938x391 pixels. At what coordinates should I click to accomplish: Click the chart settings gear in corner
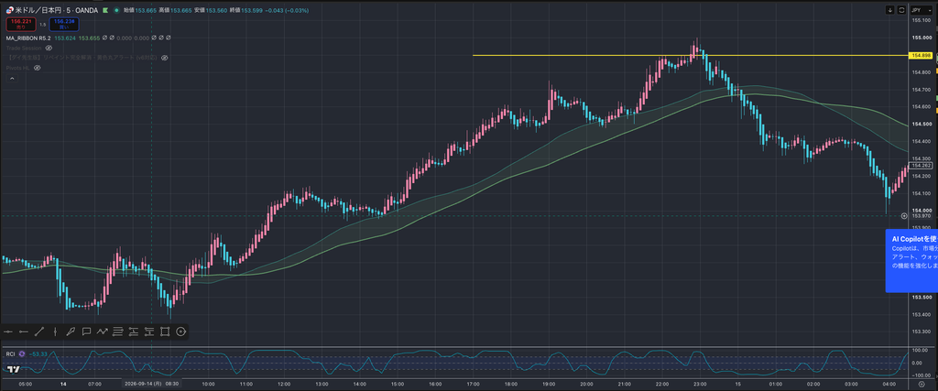tap(922, 384)
